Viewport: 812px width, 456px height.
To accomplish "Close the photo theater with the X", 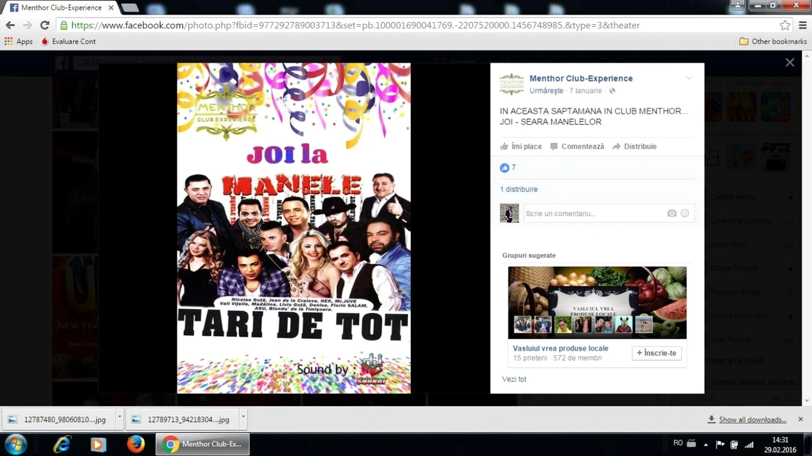I will click(789, 63).
